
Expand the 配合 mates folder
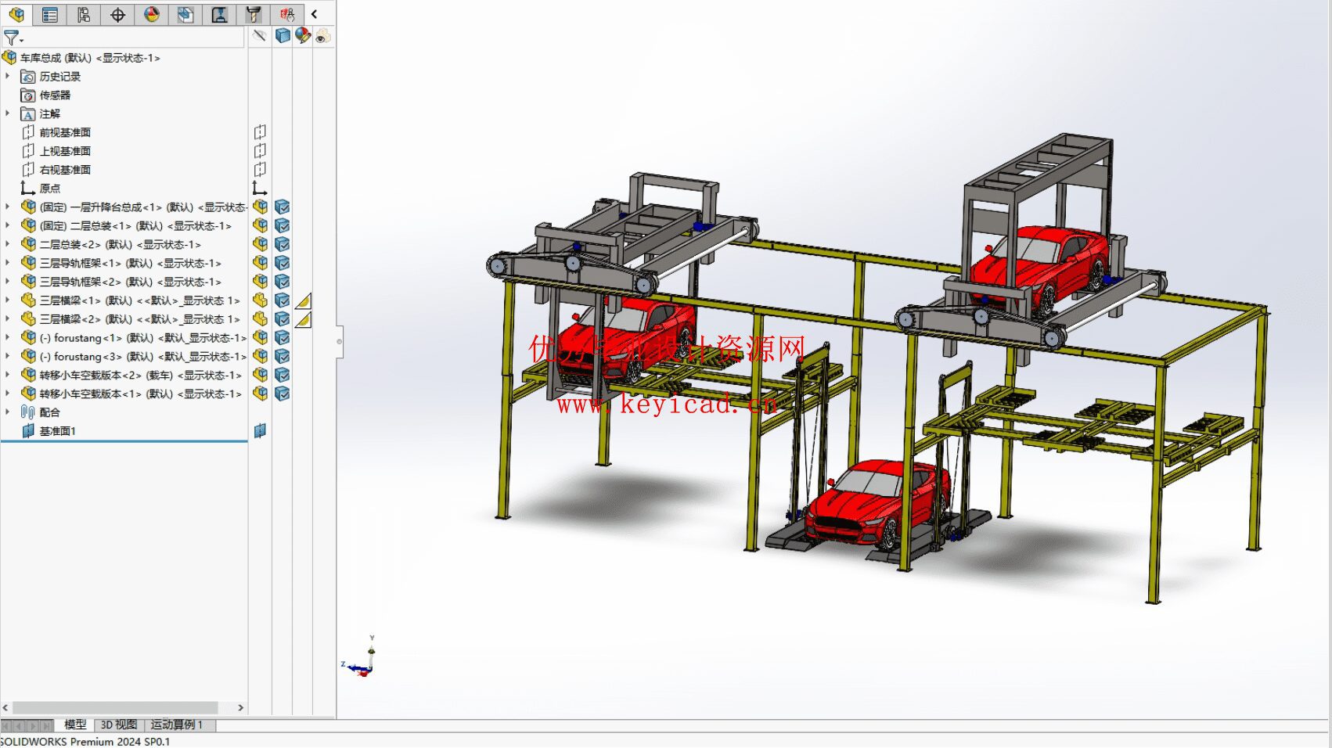click(8, 412)
